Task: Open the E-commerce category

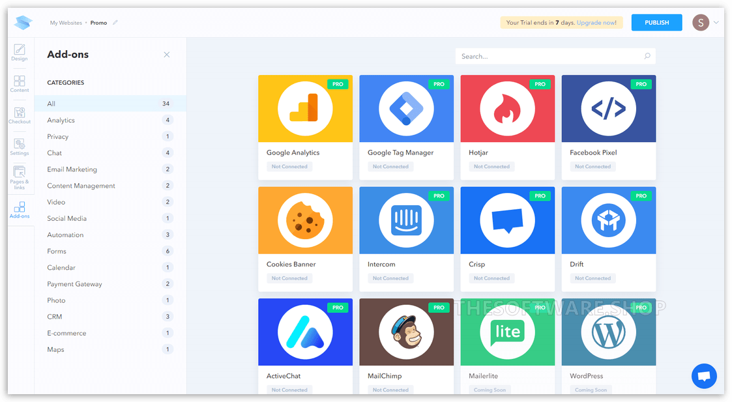Action: pos(110,333)
